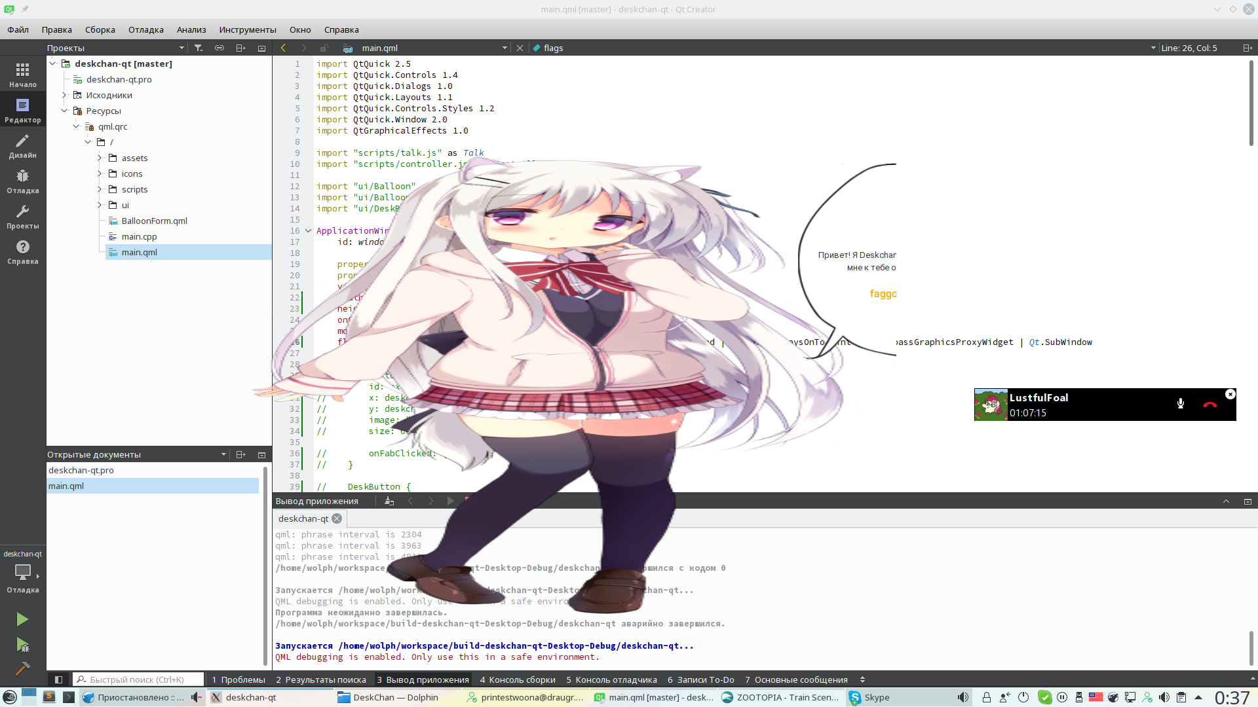The height and width of the screenshot is (707, 1258).
Task: Open deskchan-qt kit selector
Action: (x=23, y=571)
